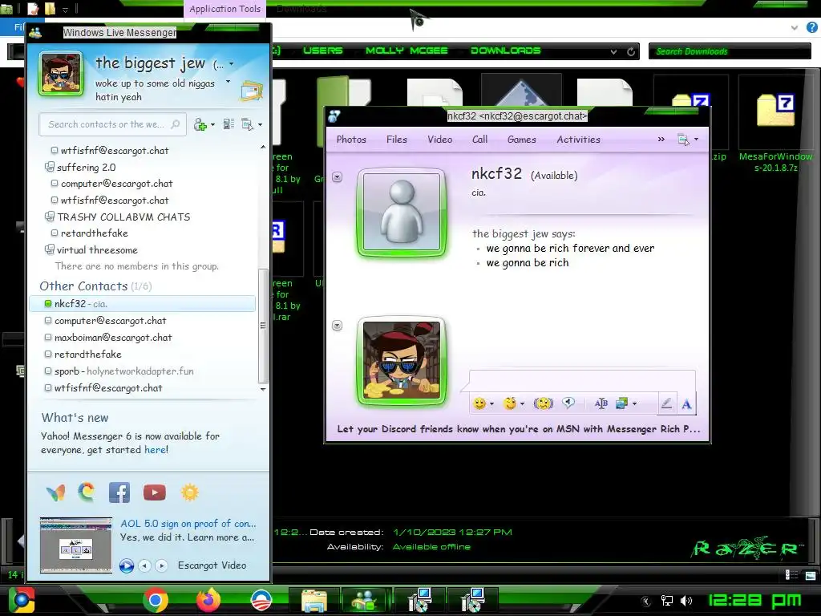Click Windows Live Messenger taskbar button
Screen dimensions: 821x616
(x=366, y=600)
